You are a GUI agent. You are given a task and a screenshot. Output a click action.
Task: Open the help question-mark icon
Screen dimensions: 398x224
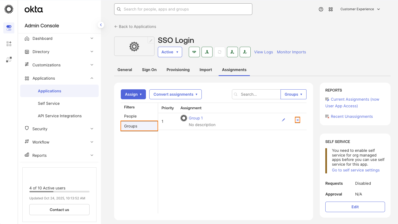click(321, 9)
